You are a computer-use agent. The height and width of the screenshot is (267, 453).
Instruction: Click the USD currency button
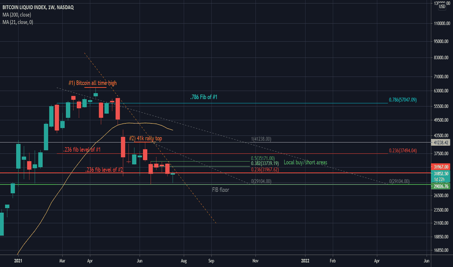pyautogui.click(x=442, y=6)
